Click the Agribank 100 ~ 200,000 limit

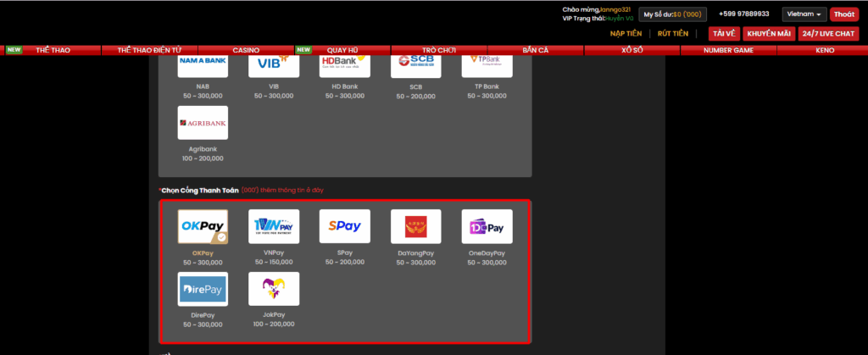(x=203, y=158)
